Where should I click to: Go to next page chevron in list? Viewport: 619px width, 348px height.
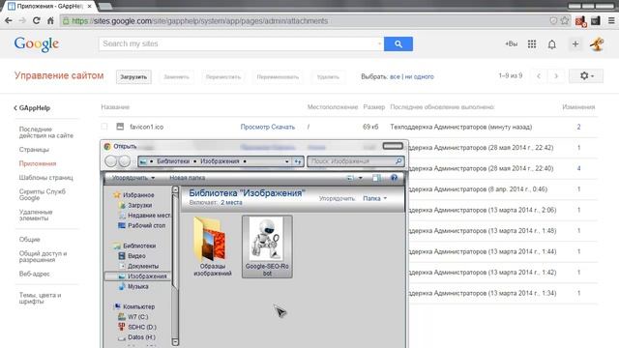point(556,75)
